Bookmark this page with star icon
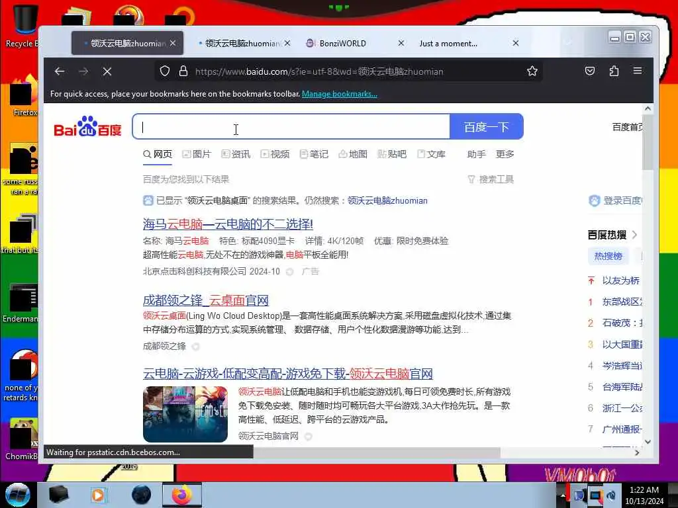The width and height of the screenshot is (678, 508). 532,71
